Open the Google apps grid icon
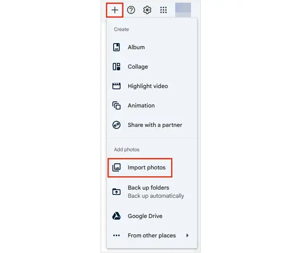The height and width of the screenshot is (253, 301). [163, 10]
